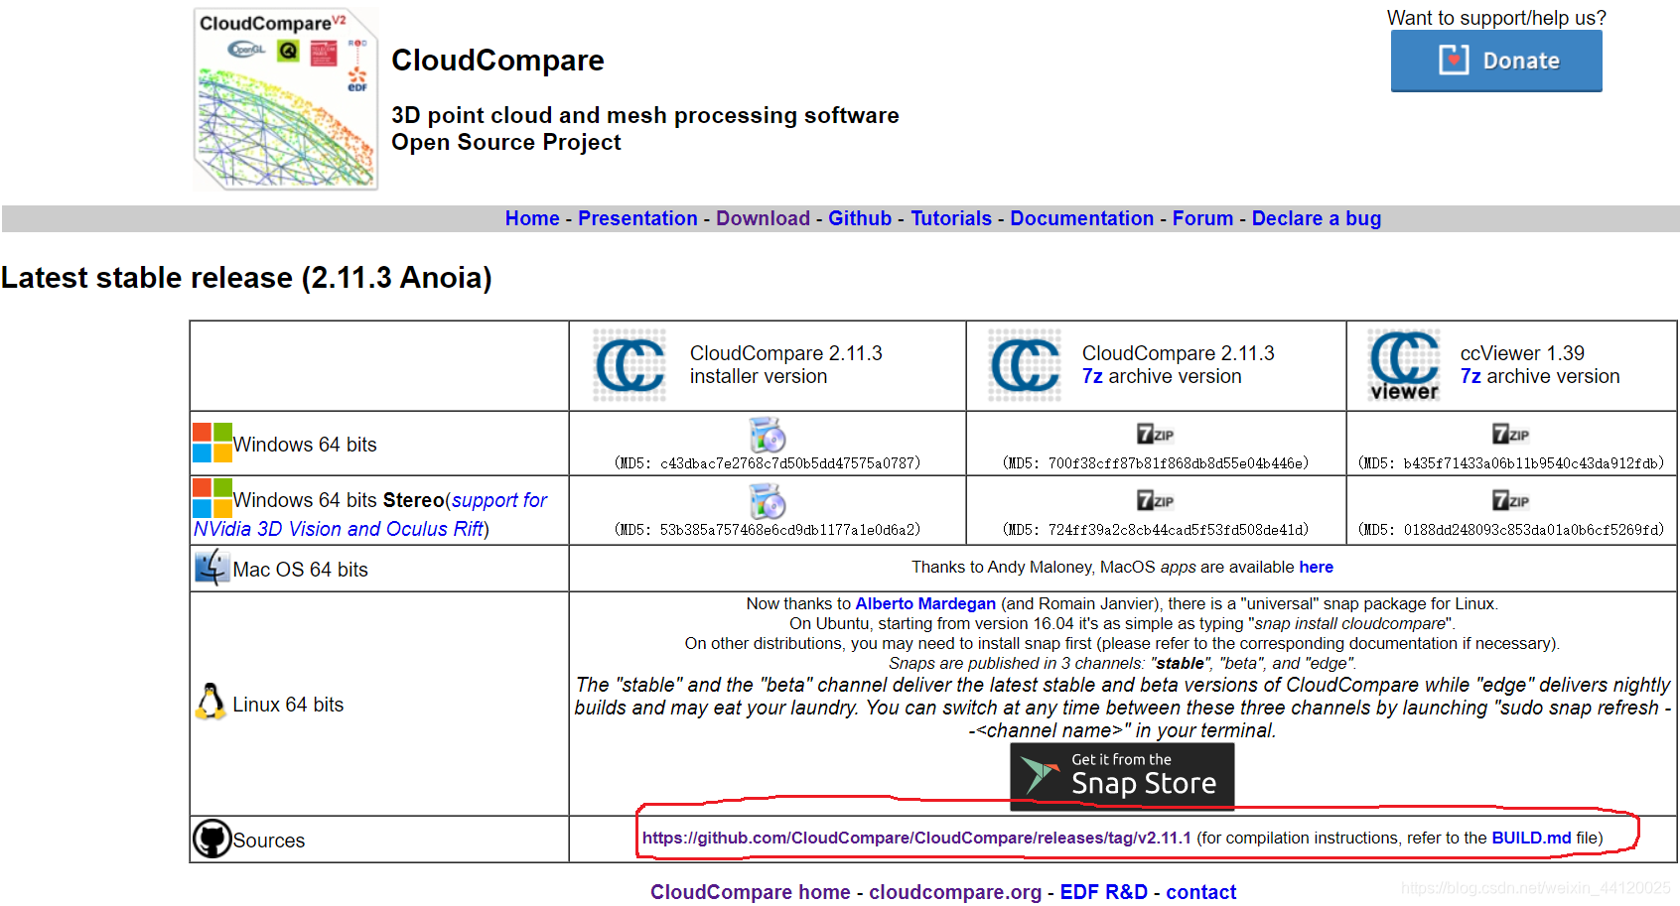Open the Download navigation item
1680x906 pixels.
[763, 218]
